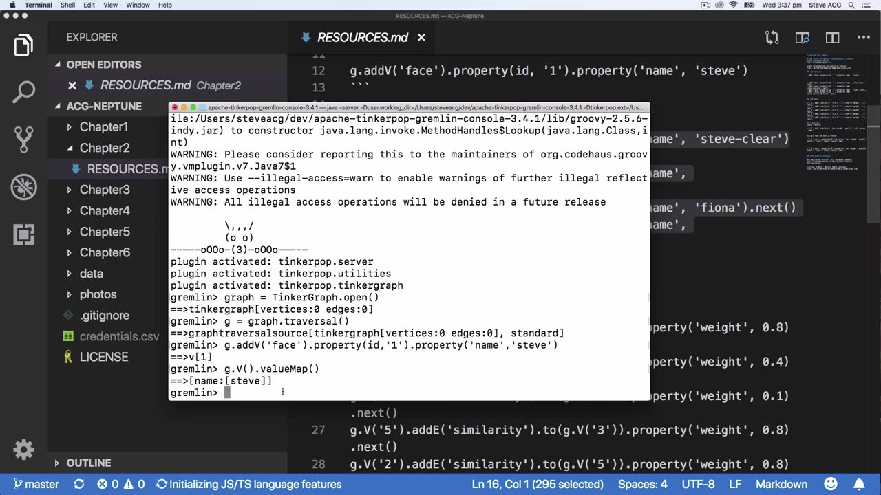Open credentials.csv in the explorer
This screenshot has height=495, width=881.
[119, 336]
